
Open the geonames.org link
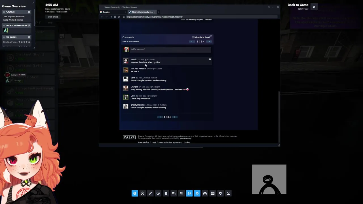coord(185,138)
